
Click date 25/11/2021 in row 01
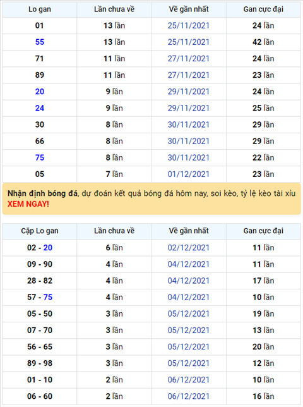click(x=189, y=25)
